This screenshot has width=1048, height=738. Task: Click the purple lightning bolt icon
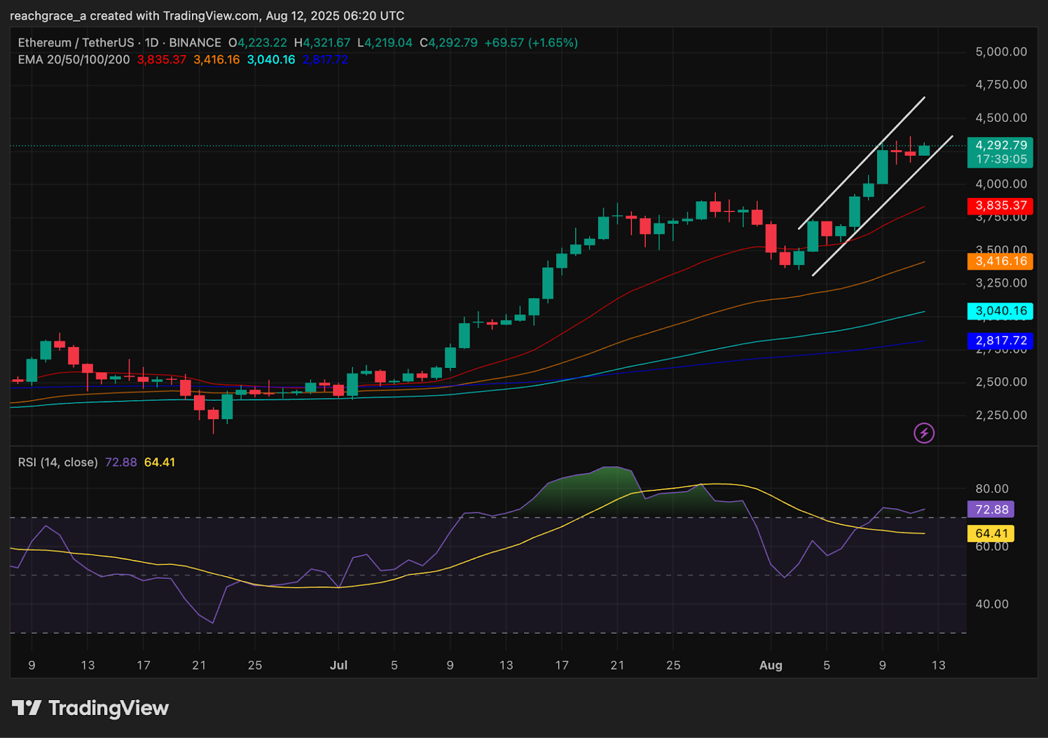click(924, 433)
